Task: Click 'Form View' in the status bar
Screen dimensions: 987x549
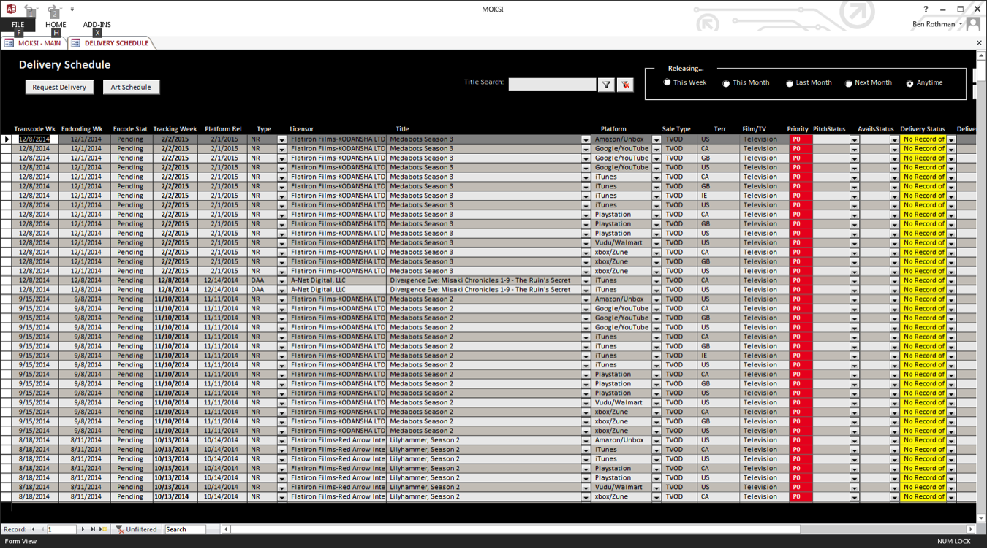Action: (20, 542)
